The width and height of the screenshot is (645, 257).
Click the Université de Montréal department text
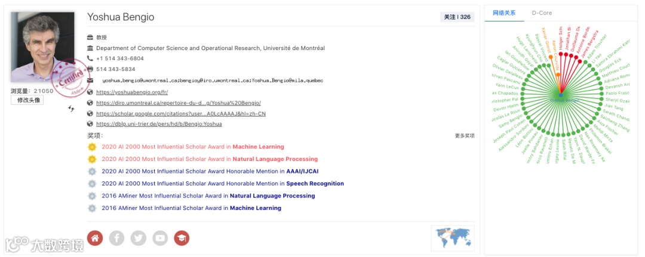211,48
